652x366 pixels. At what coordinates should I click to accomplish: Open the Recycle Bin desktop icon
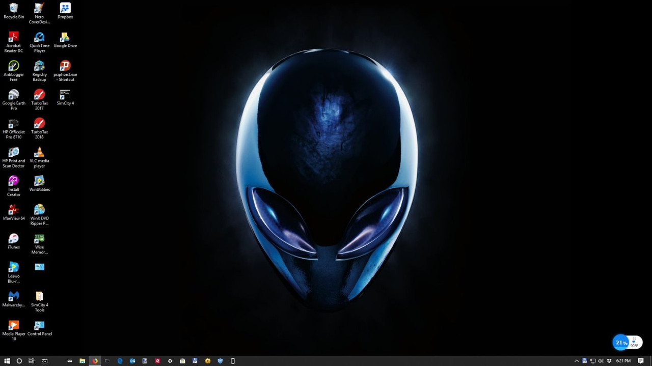point(14,11)
